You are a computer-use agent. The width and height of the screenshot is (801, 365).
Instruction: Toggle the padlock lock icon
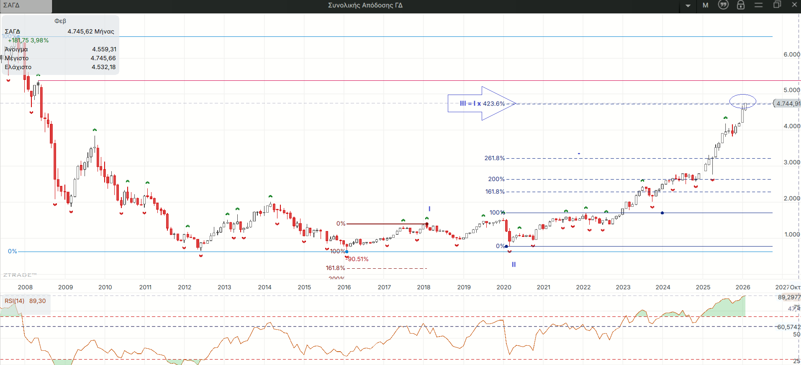(741, 5)
